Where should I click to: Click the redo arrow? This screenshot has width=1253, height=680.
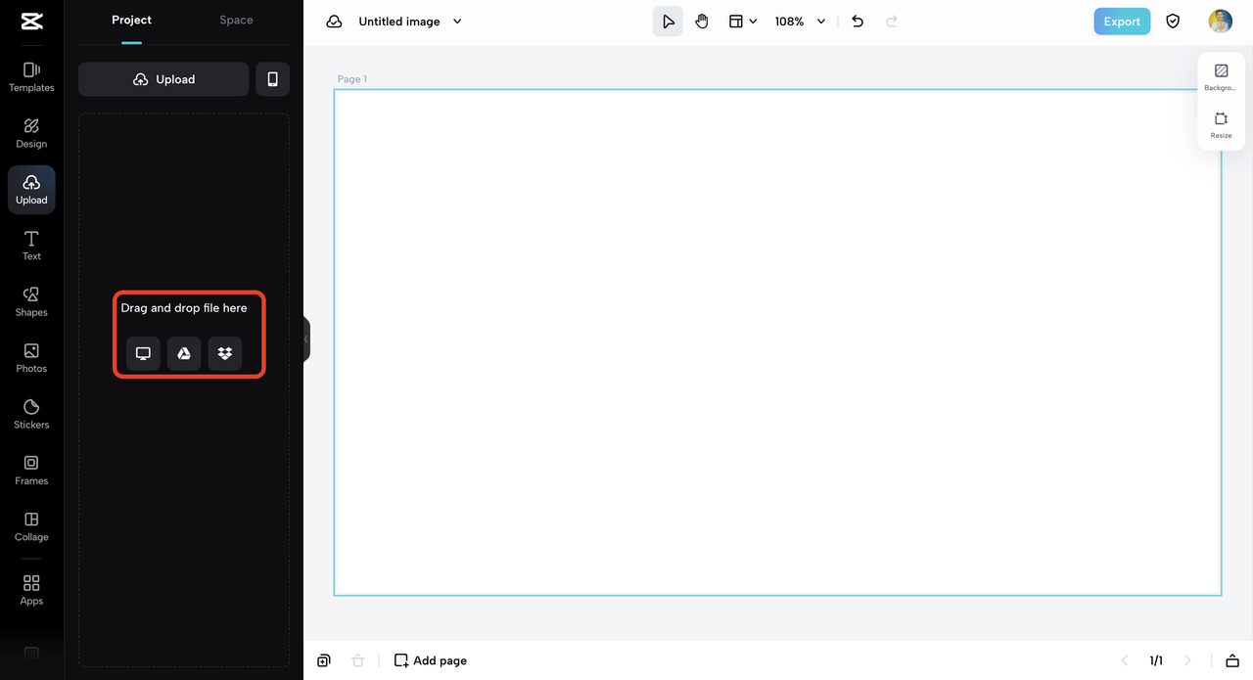891,22
